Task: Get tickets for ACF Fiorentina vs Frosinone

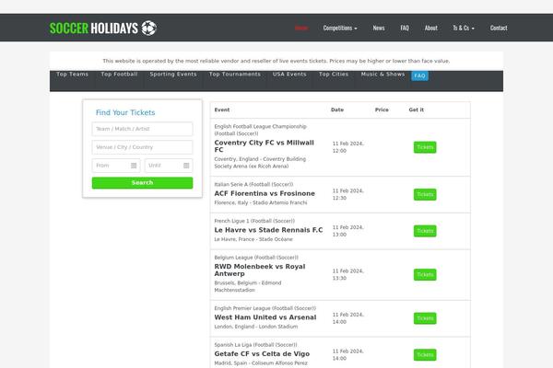Action: pos(425,194)
